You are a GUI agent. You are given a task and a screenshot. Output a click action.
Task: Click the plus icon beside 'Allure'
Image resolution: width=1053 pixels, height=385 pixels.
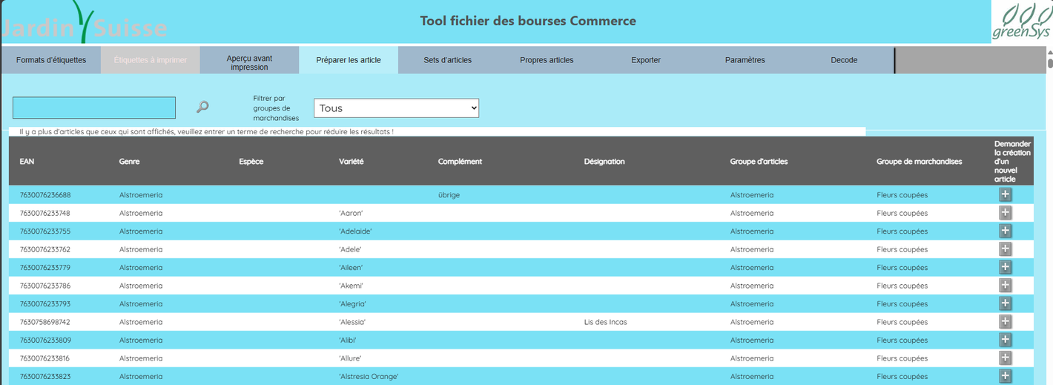tap(1005, 358)
